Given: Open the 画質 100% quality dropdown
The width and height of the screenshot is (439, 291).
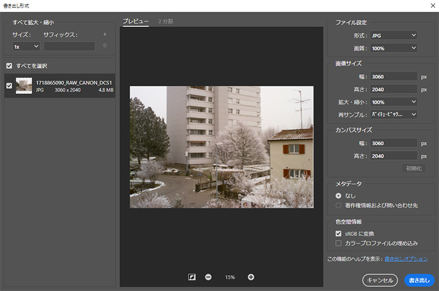Looking at the screenshot, I should tap(394, 48).
